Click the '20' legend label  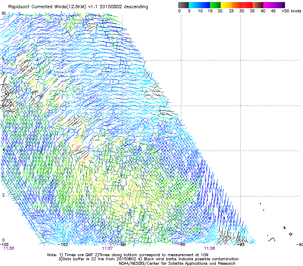click(220, 11)
